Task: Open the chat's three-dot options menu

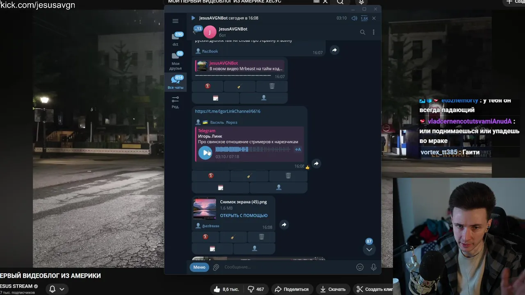Action: point(373,32)
